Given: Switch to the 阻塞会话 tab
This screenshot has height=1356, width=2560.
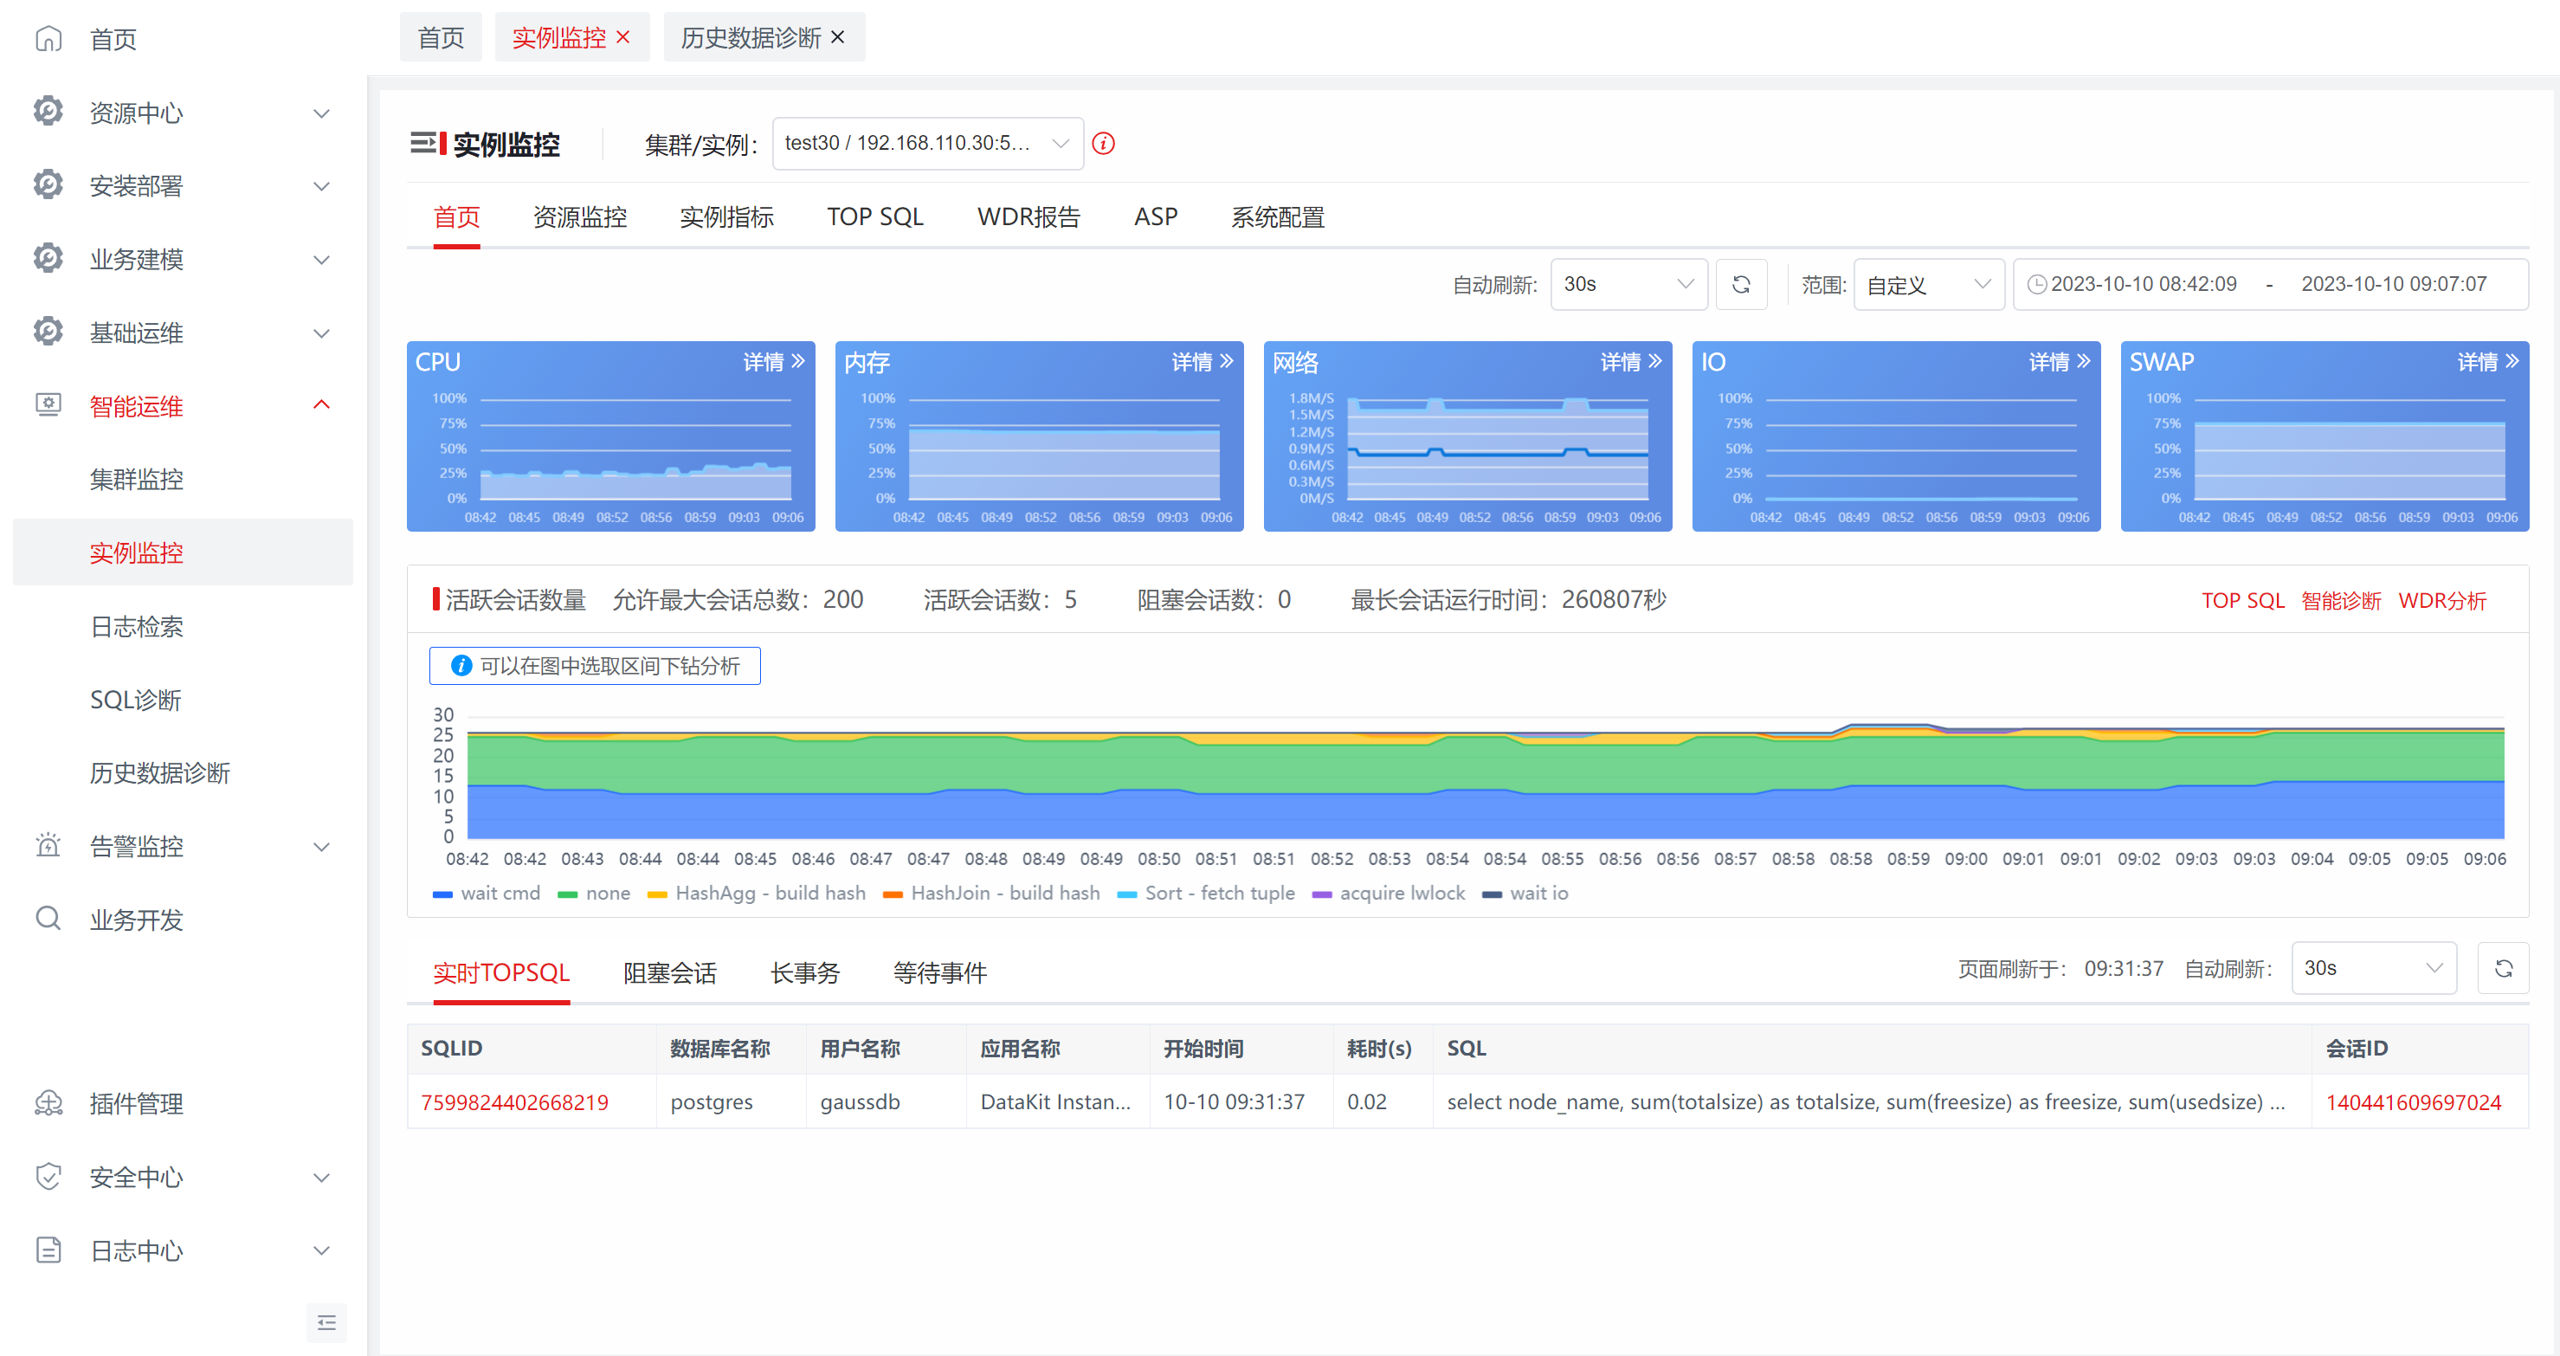Looking at the screenshot, I should 669,972.
